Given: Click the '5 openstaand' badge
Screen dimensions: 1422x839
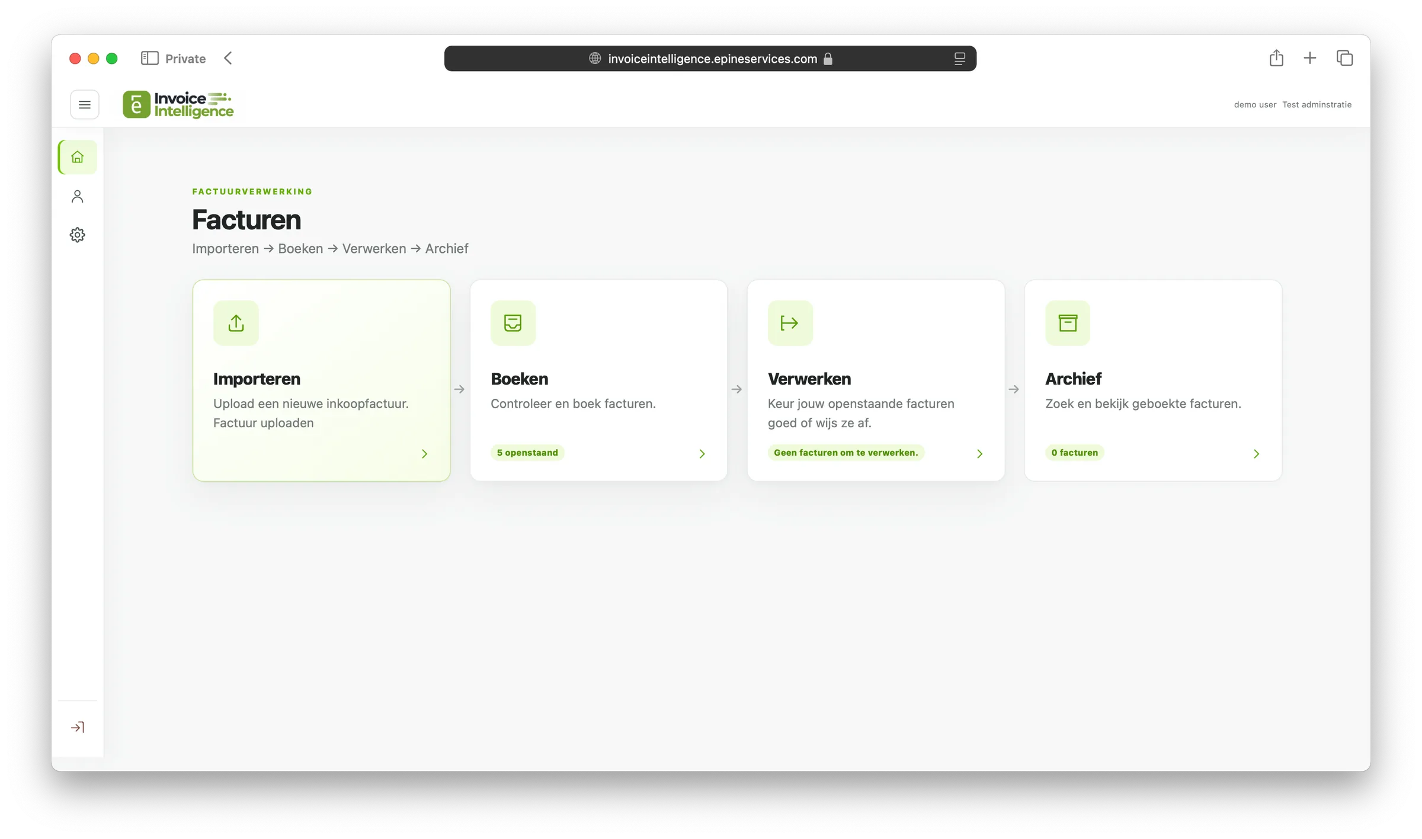Looking at the screenshot, I should [527, 453].
